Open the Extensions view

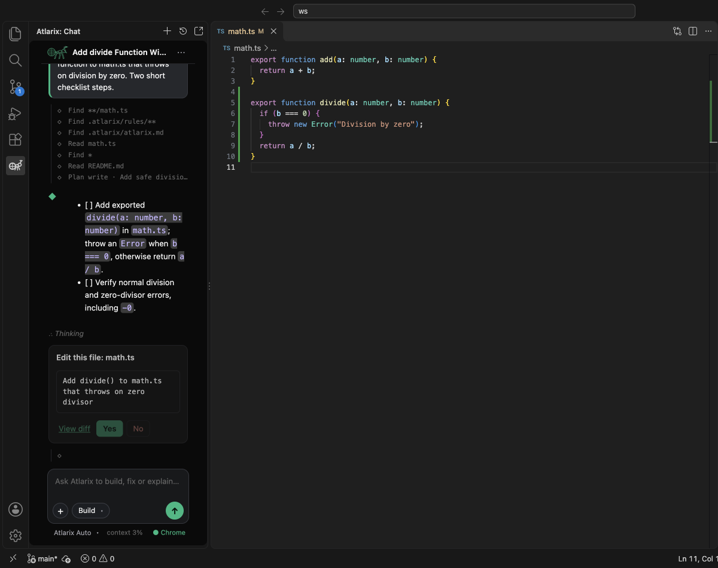pos(16,140)
